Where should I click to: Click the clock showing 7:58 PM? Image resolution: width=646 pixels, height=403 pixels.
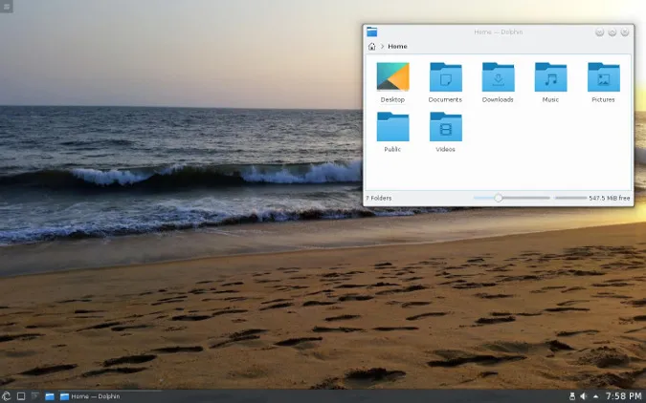tap(623, 395)
